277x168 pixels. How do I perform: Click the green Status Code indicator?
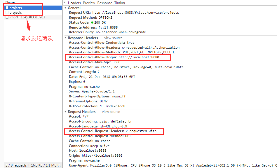click(x=92, y=22)
